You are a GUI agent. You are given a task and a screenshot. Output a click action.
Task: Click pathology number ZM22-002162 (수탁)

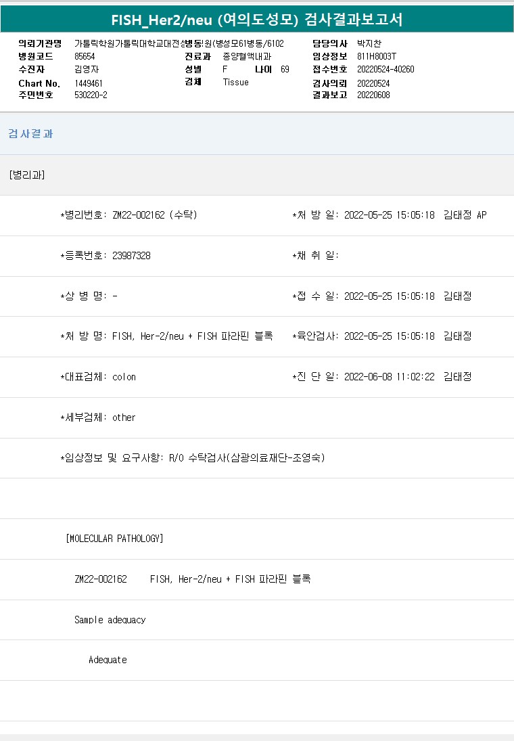[155, 215]
